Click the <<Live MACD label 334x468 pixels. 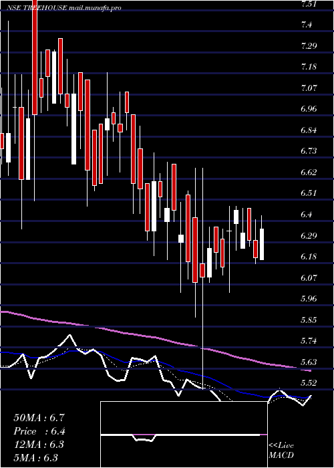pyautogui.click(x=281, y=450)
